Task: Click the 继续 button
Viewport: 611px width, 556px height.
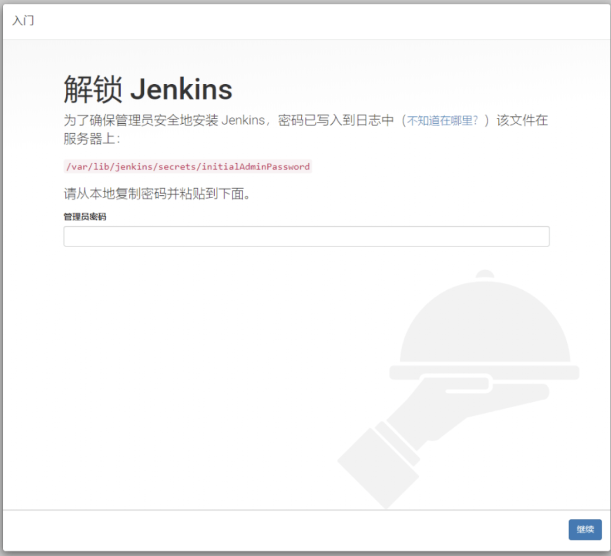Action: coord(585,530)
